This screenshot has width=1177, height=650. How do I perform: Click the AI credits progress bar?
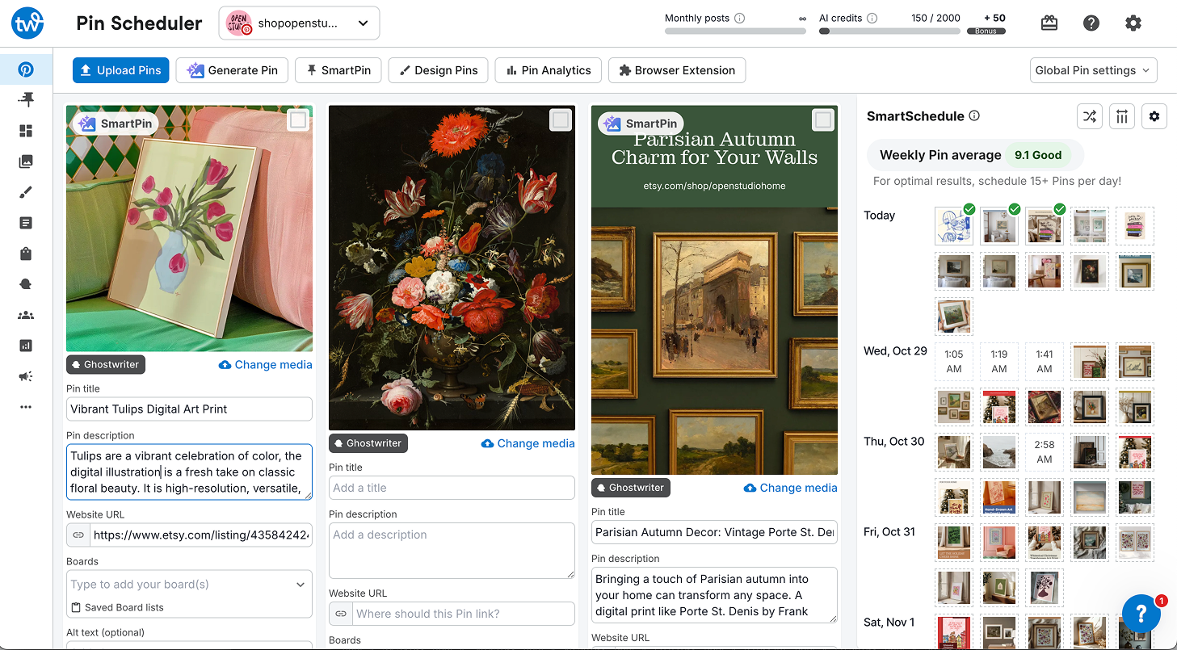click(889, 31)
